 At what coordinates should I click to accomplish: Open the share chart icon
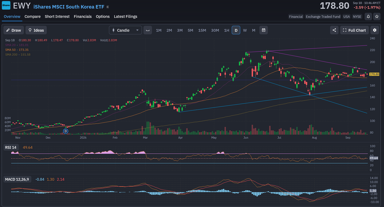334,30
